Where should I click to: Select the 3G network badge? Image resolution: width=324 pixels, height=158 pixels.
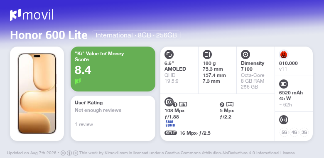(304, 132)
